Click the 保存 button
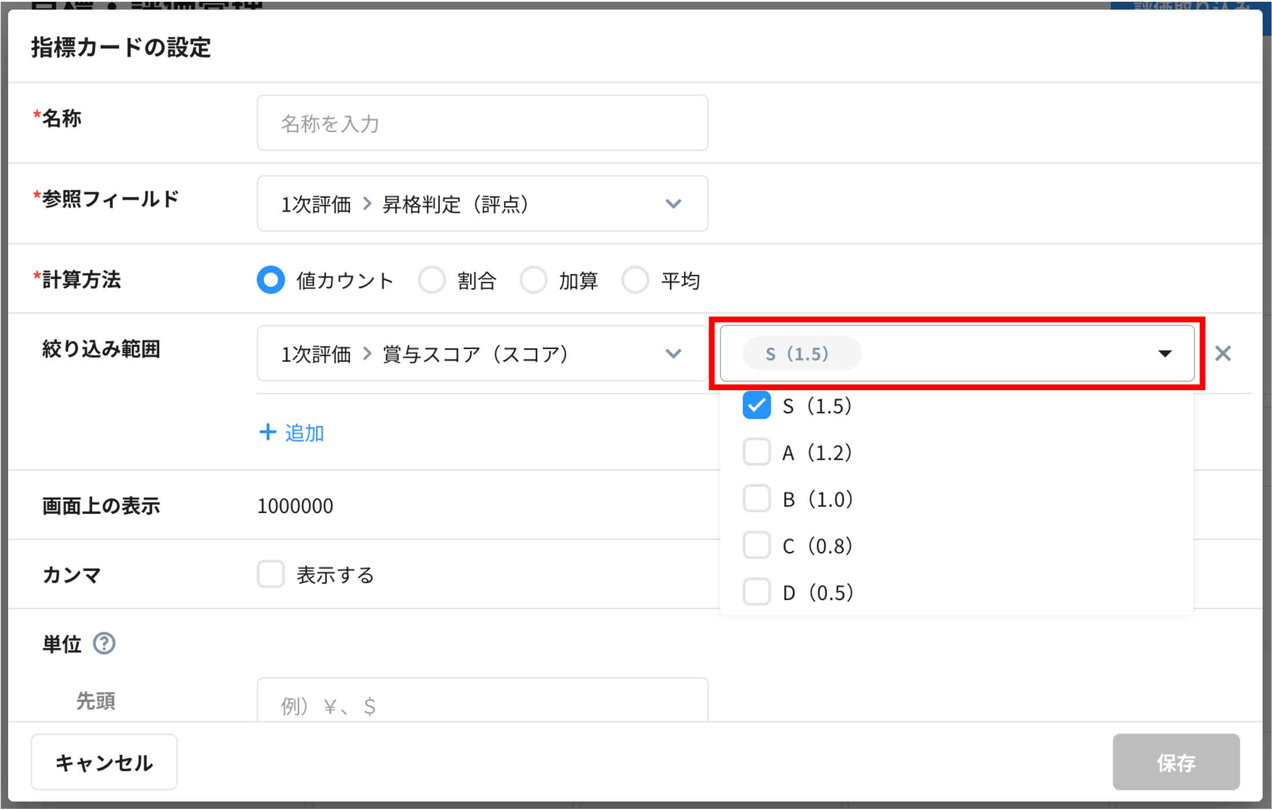1272x810 pixels. pyautogui.click(x=1175, y=762)
